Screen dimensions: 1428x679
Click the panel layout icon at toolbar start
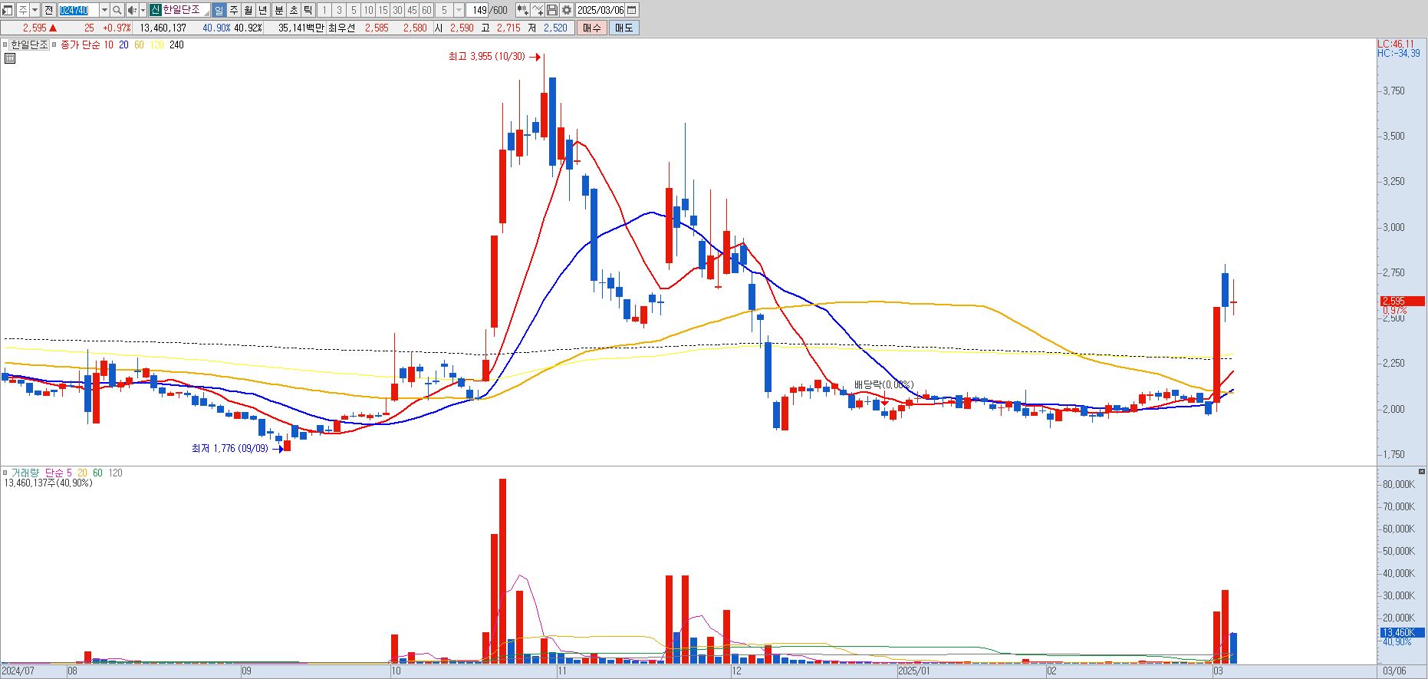(8, 10)
